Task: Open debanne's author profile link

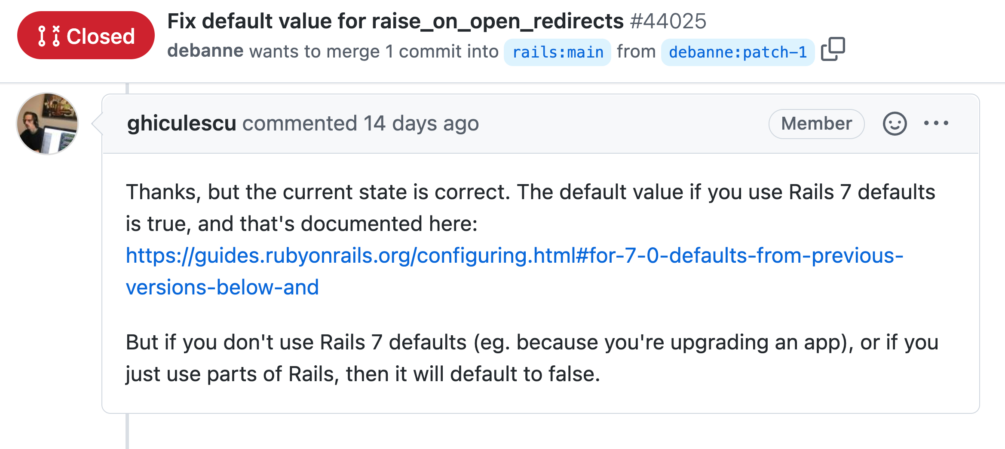Action: click(x=205, y=51)
